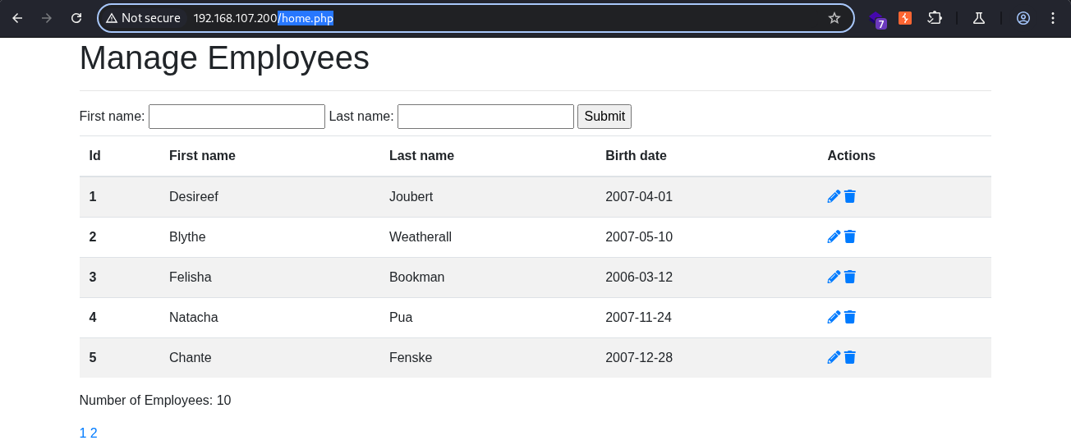
Task: Click trash icon in Blythe Weatherall row
Action: click(850, 236)
